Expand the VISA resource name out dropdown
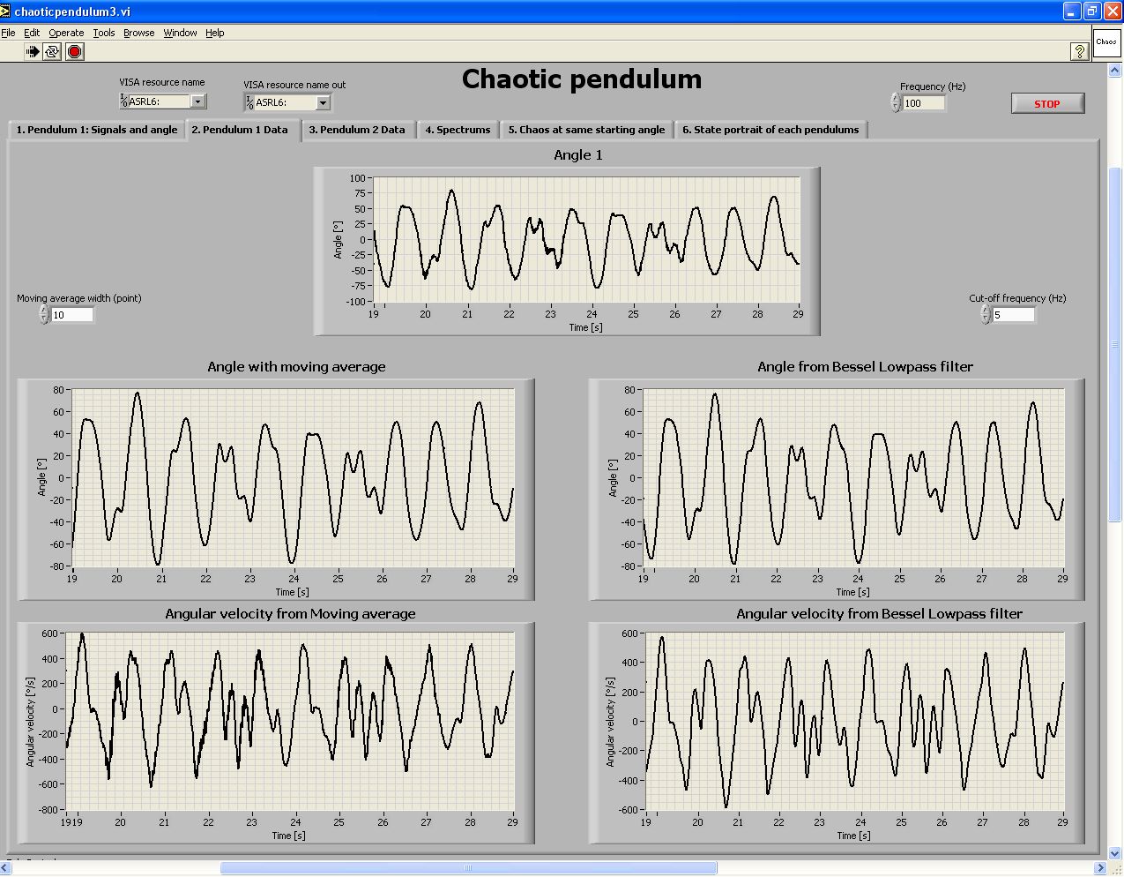 coord(323,103)
